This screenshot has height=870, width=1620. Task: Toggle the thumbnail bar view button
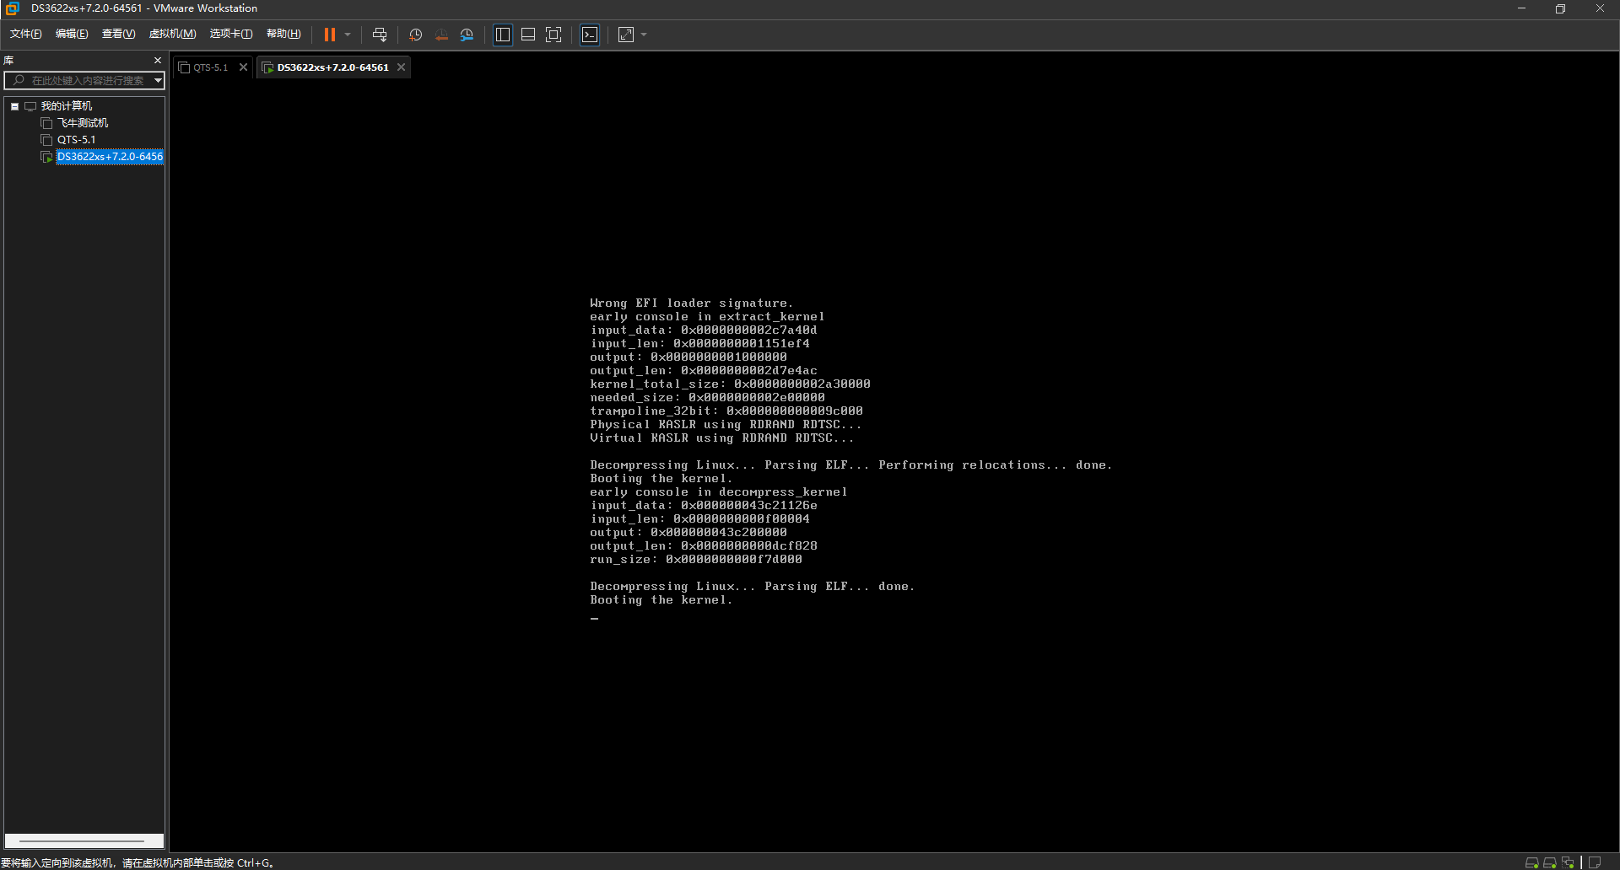pos(528,35)
